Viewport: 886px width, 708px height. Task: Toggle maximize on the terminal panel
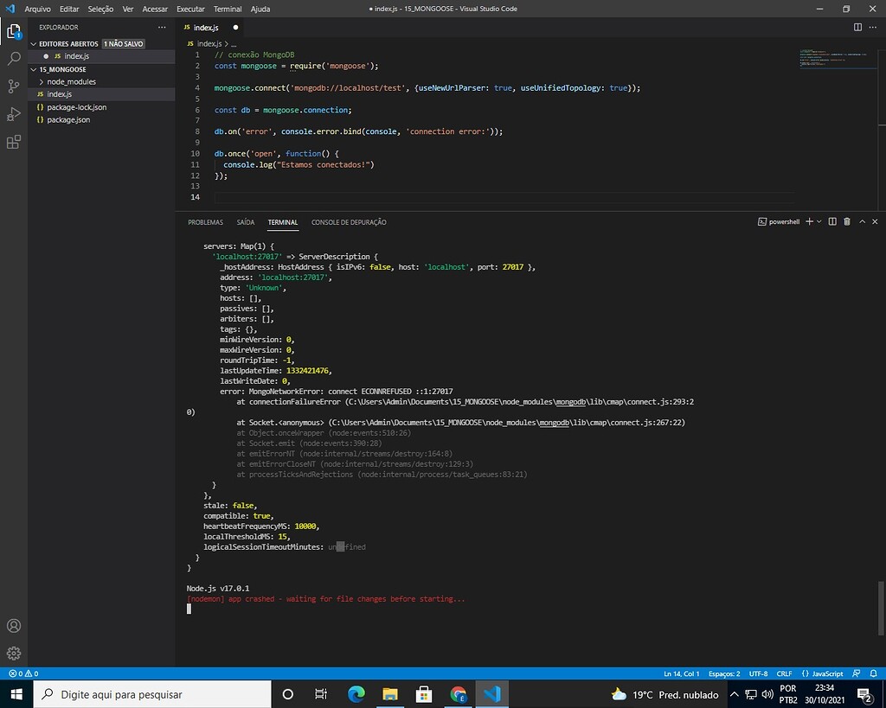(x=861, y=221)
